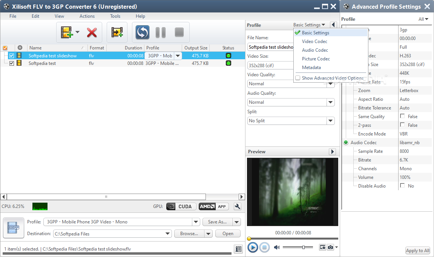Click the AMD APP acceleration icon
Screen dimensions: 434x257
pos(214,206)
